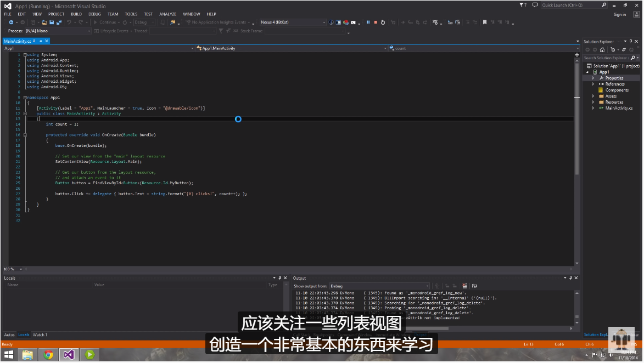Pin the Solution Explorer panel
Screen dimensions: 644x363
click(x=631, y=42)
